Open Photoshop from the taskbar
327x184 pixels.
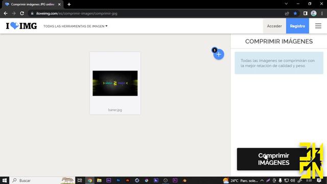click(118, 180)
